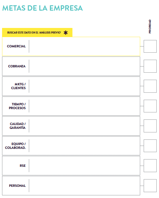Tick the MKTG / CLIENTES priority box
Viewport: 159px width, 198px height.
150,86
